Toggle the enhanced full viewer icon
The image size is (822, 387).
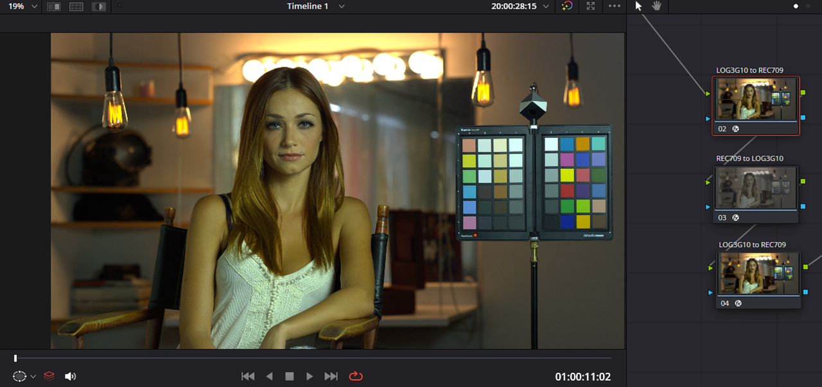coord(591,6)
